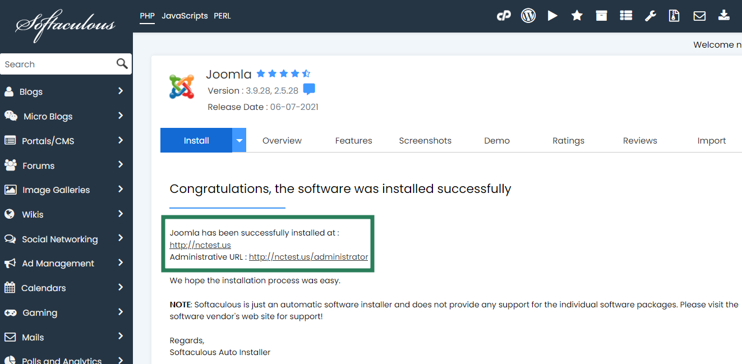This screenshot has height=364, width=742.
Task: Expand the Portals/CMS category chevron
Action: point(121,140)
